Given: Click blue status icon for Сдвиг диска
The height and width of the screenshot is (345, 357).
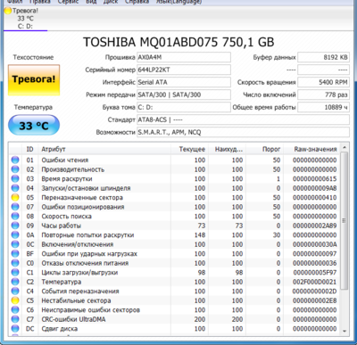Looking at the screenshot, I should (15, 329).
